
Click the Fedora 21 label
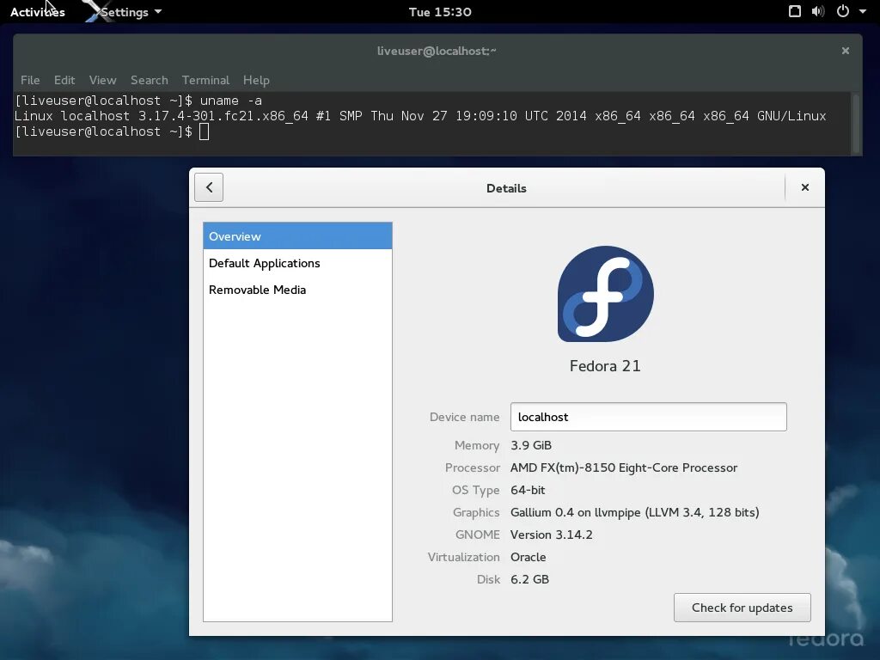(x=605, y=366)
